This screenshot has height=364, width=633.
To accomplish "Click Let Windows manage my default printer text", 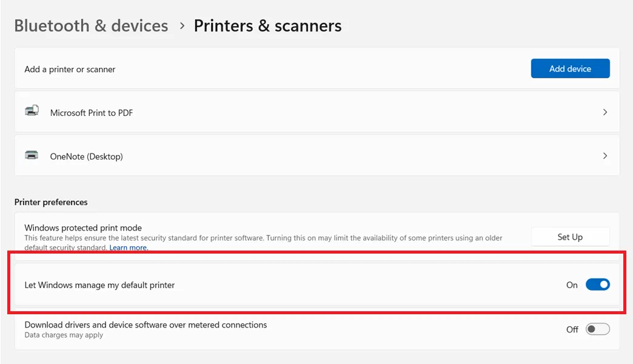I will pos(99,285).
